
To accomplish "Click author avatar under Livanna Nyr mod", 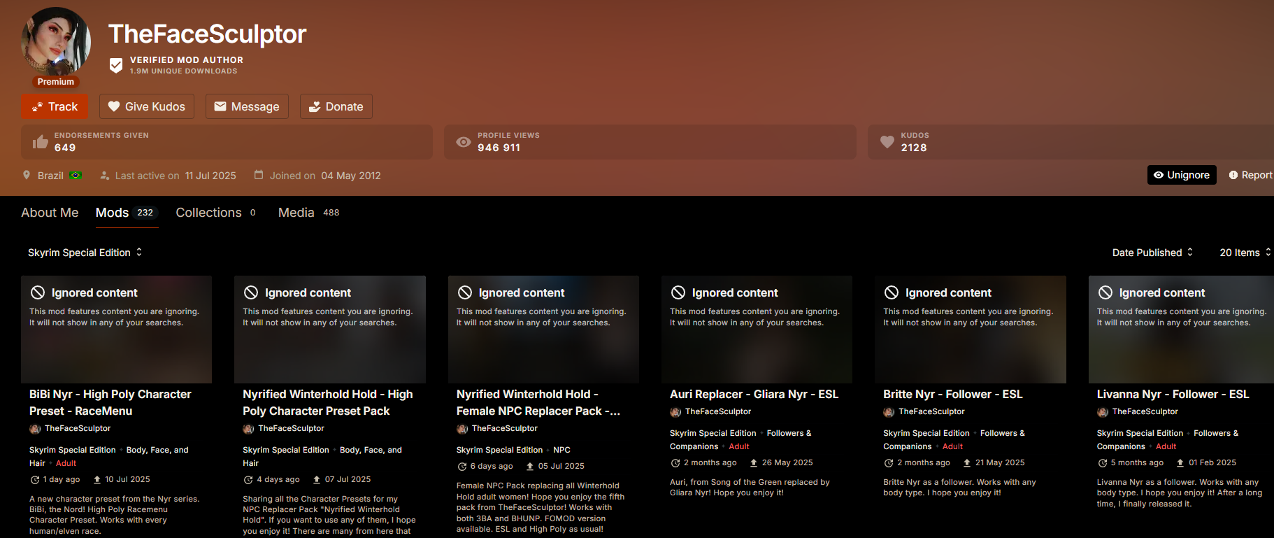I will (x=1103, y=412).
